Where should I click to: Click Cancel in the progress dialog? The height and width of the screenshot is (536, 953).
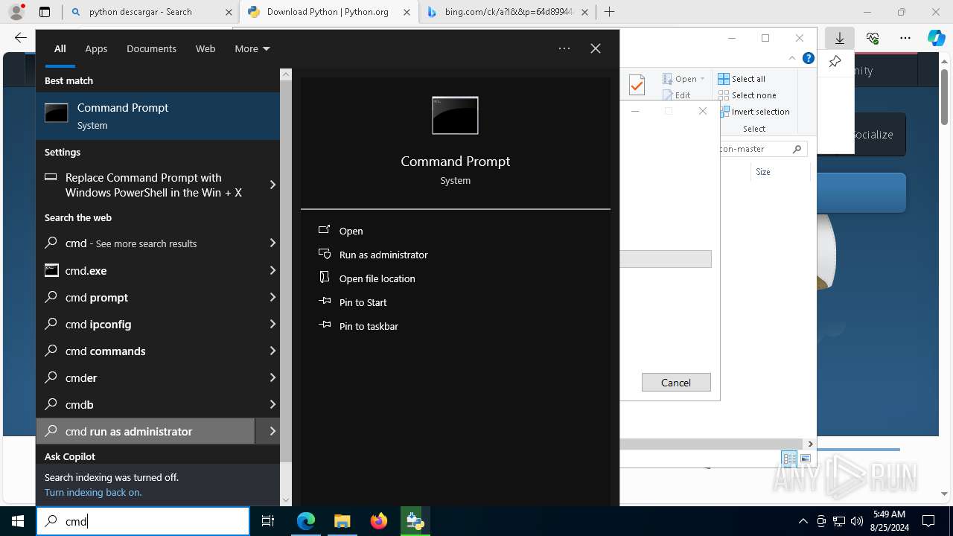(x=676, y=383)
